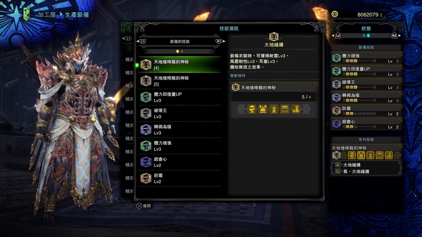Select the 天地煌啼龍的神秘 [4] skill entry
The image size is (422, 237).
tap(180, 65)
